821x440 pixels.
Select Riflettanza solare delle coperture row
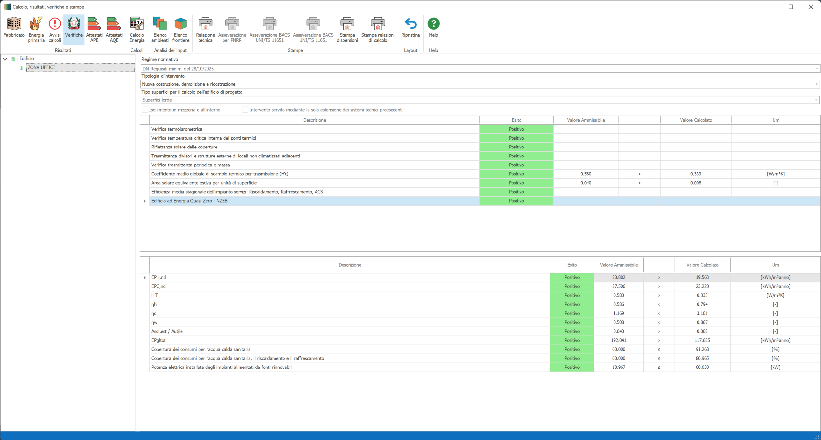click(485, 147)
